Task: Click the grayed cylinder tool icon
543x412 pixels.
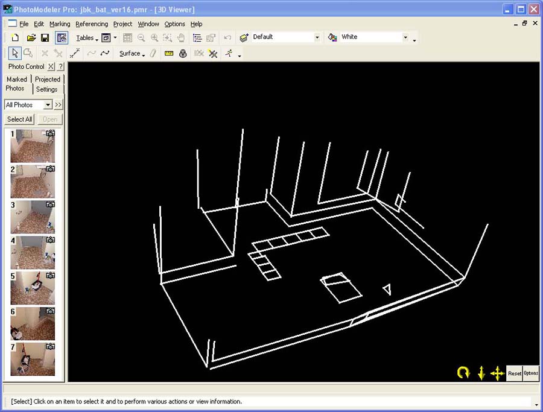Action: [153, 53]
